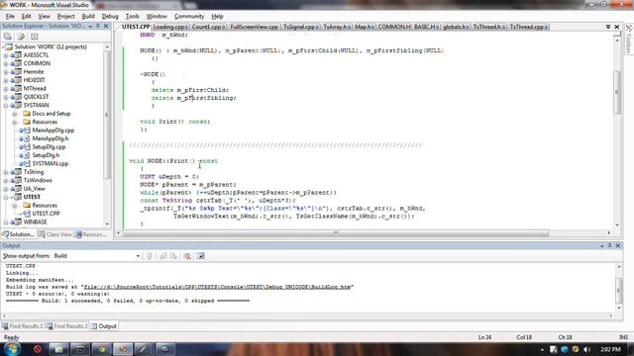This screenshot has height=356, width=634.
Task: Click the red prohibited icon on taskbar
Action: pyautogui.click(x=38, y=349)
